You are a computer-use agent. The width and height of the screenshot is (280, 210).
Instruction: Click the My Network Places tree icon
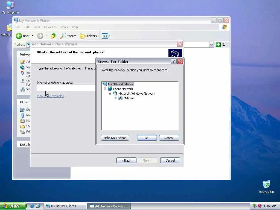pos(105,84)
